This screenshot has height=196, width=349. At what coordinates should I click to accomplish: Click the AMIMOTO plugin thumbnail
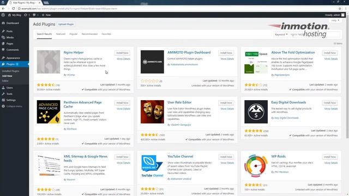(152, 62)
